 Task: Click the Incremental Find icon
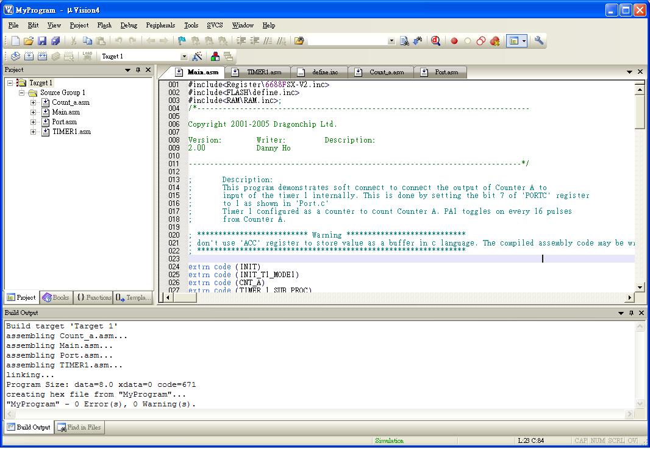point(418,41)
